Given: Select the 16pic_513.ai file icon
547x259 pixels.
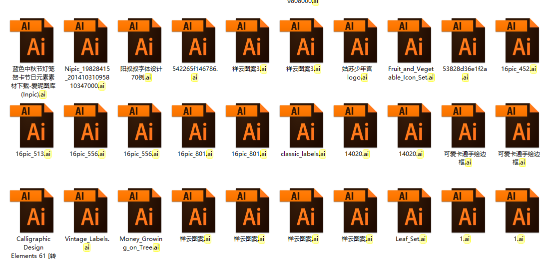Looking at the screenshot, I should click(x=32, y=125).
